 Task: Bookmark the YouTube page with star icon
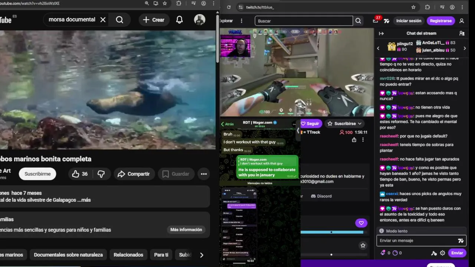tap(165, 3)
